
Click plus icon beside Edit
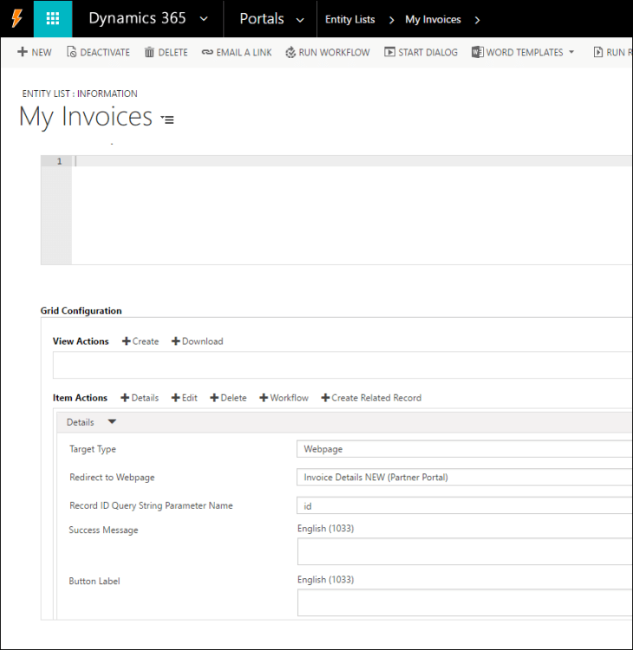click(x=176, y=398)
